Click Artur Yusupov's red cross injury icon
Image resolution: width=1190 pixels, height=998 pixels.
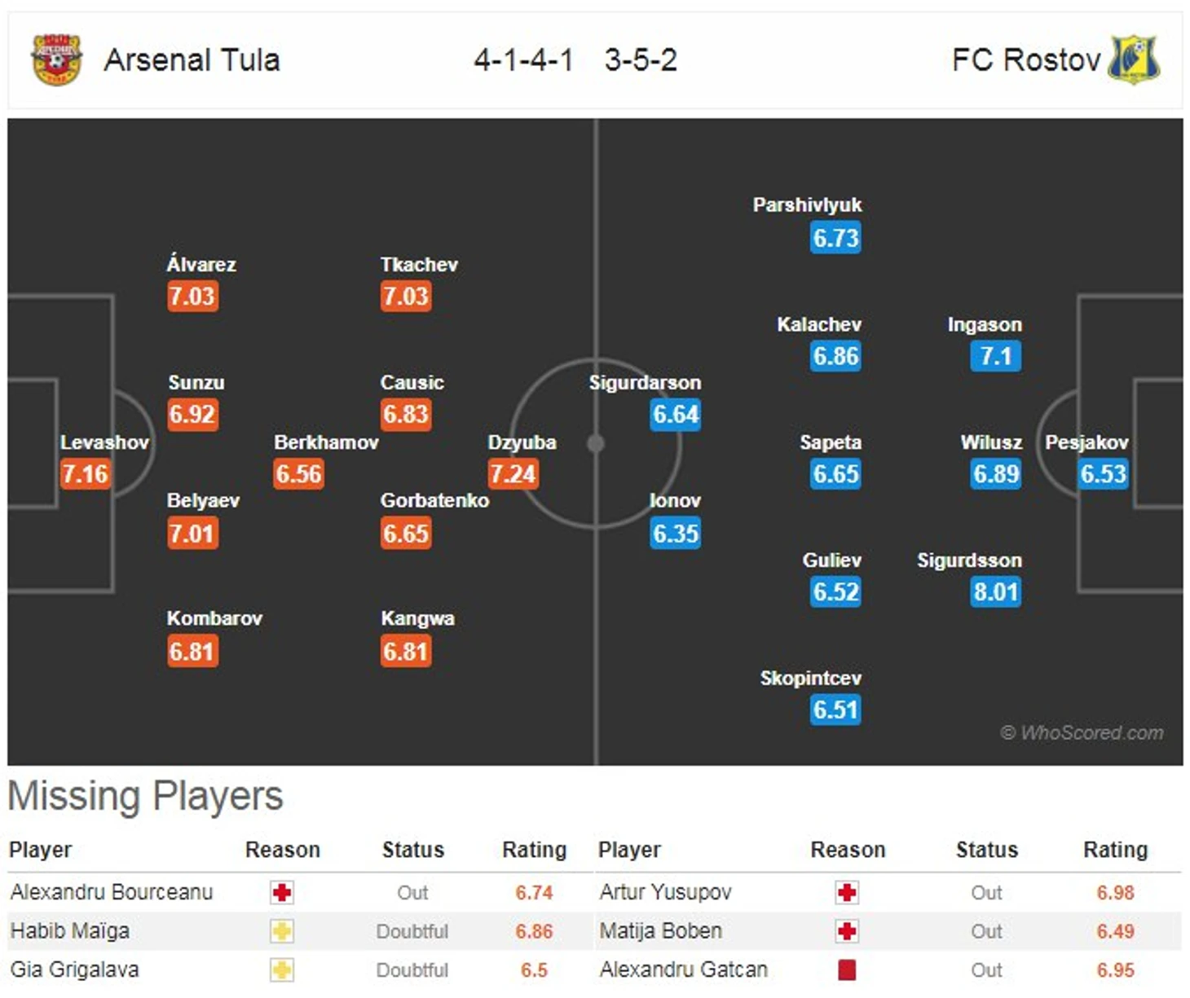847,892
